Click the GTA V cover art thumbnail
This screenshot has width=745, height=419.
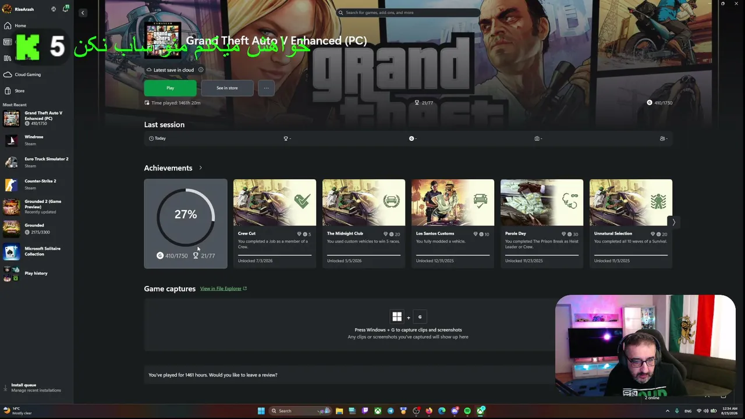[163, 40]
